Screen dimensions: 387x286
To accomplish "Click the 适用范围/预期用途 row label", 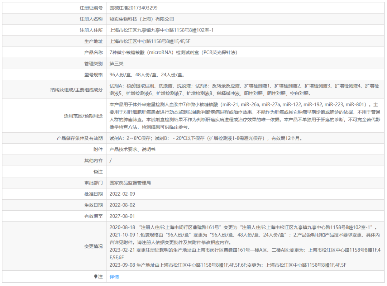I will click(x=83, y=116).
